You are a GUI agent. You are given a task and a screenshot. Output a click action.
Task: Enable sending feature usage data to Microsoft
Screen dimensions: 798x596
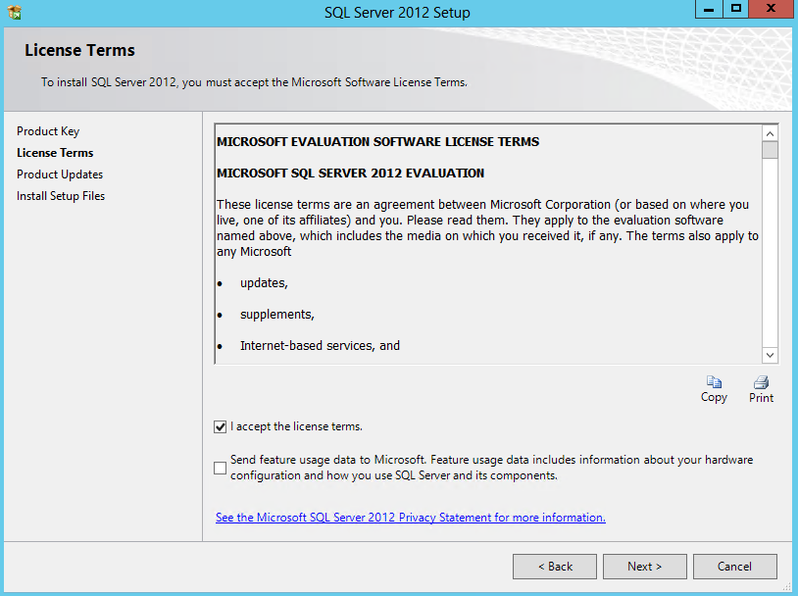coord(220,468)
